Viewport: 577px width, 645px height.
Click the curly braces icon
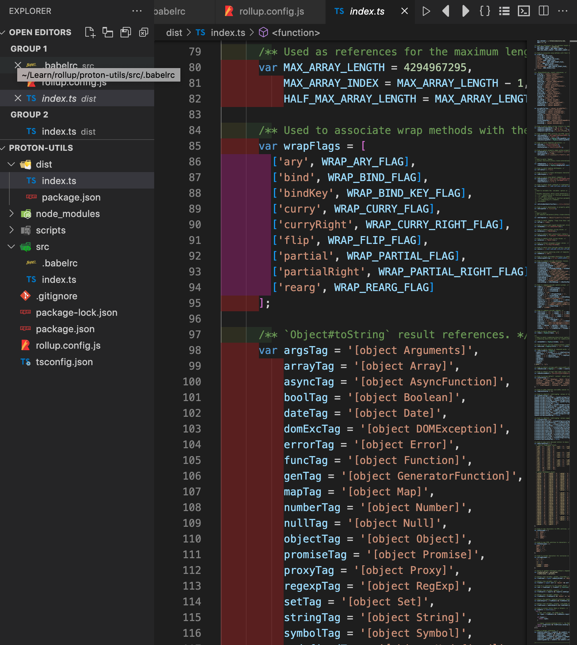[485, 11]
